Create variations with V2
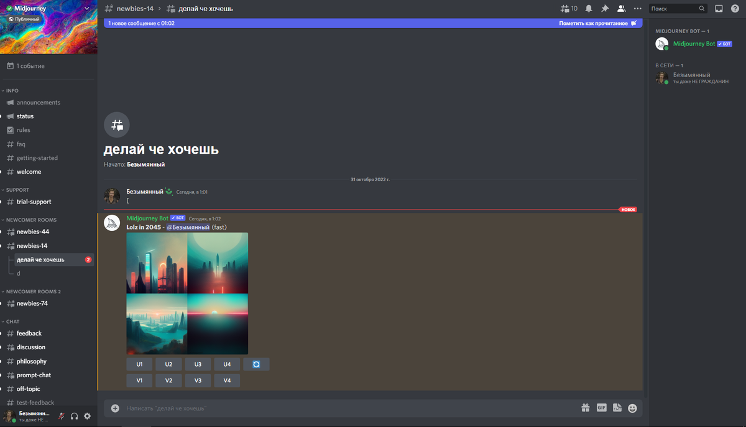Screen dimensions: 746x427 168,380
